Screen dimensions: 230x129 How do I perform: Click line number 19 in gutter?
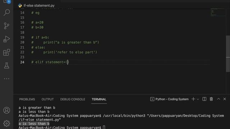pos(22,37)
